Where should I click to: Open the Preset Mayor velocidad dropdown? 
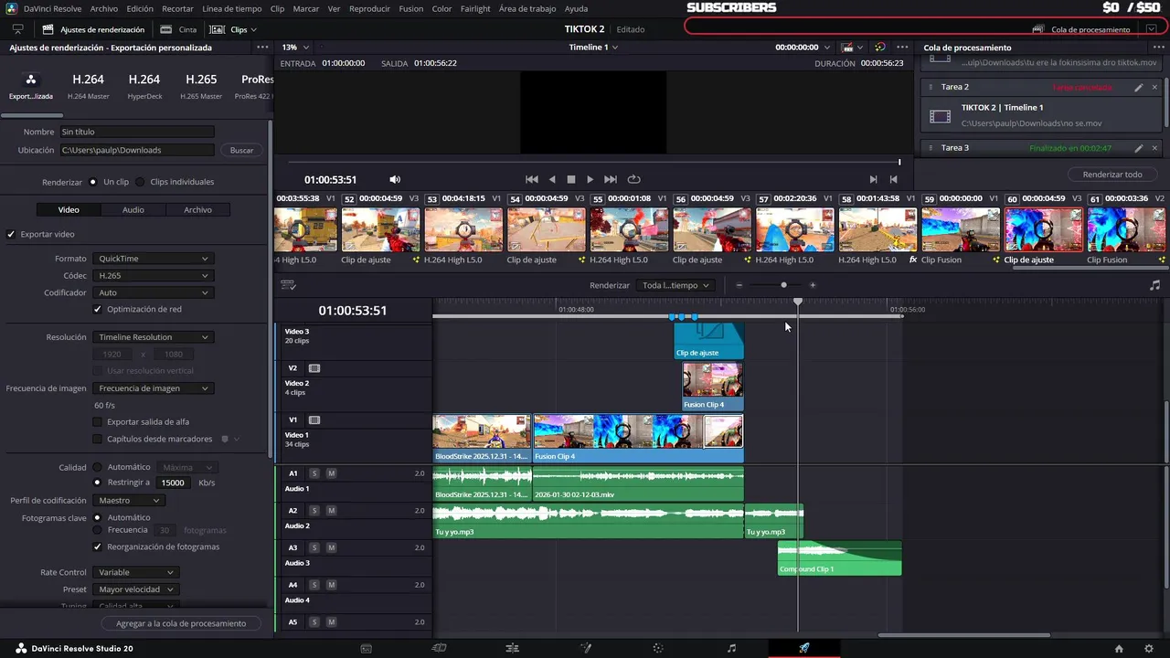pos(135,590)
